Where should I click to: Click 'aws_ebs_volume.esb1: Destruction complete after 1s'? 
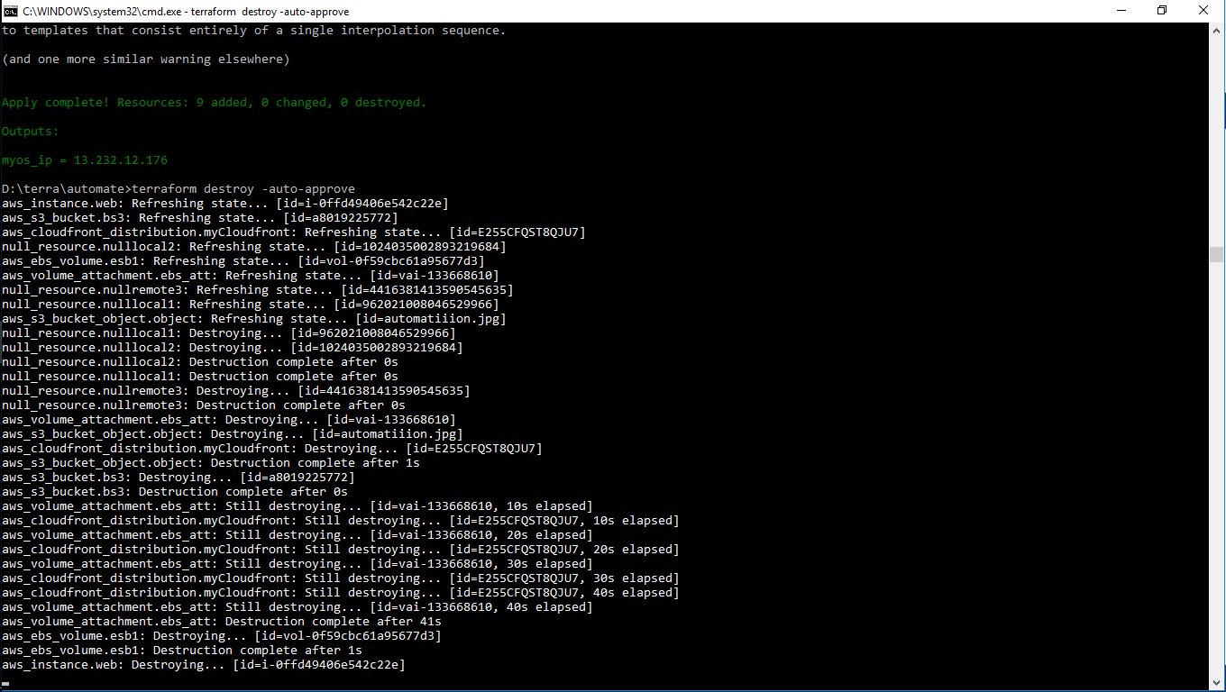point(182,651)
